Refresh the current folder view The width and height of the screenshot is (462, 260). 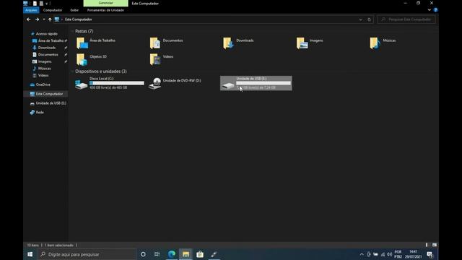point(369,19)
